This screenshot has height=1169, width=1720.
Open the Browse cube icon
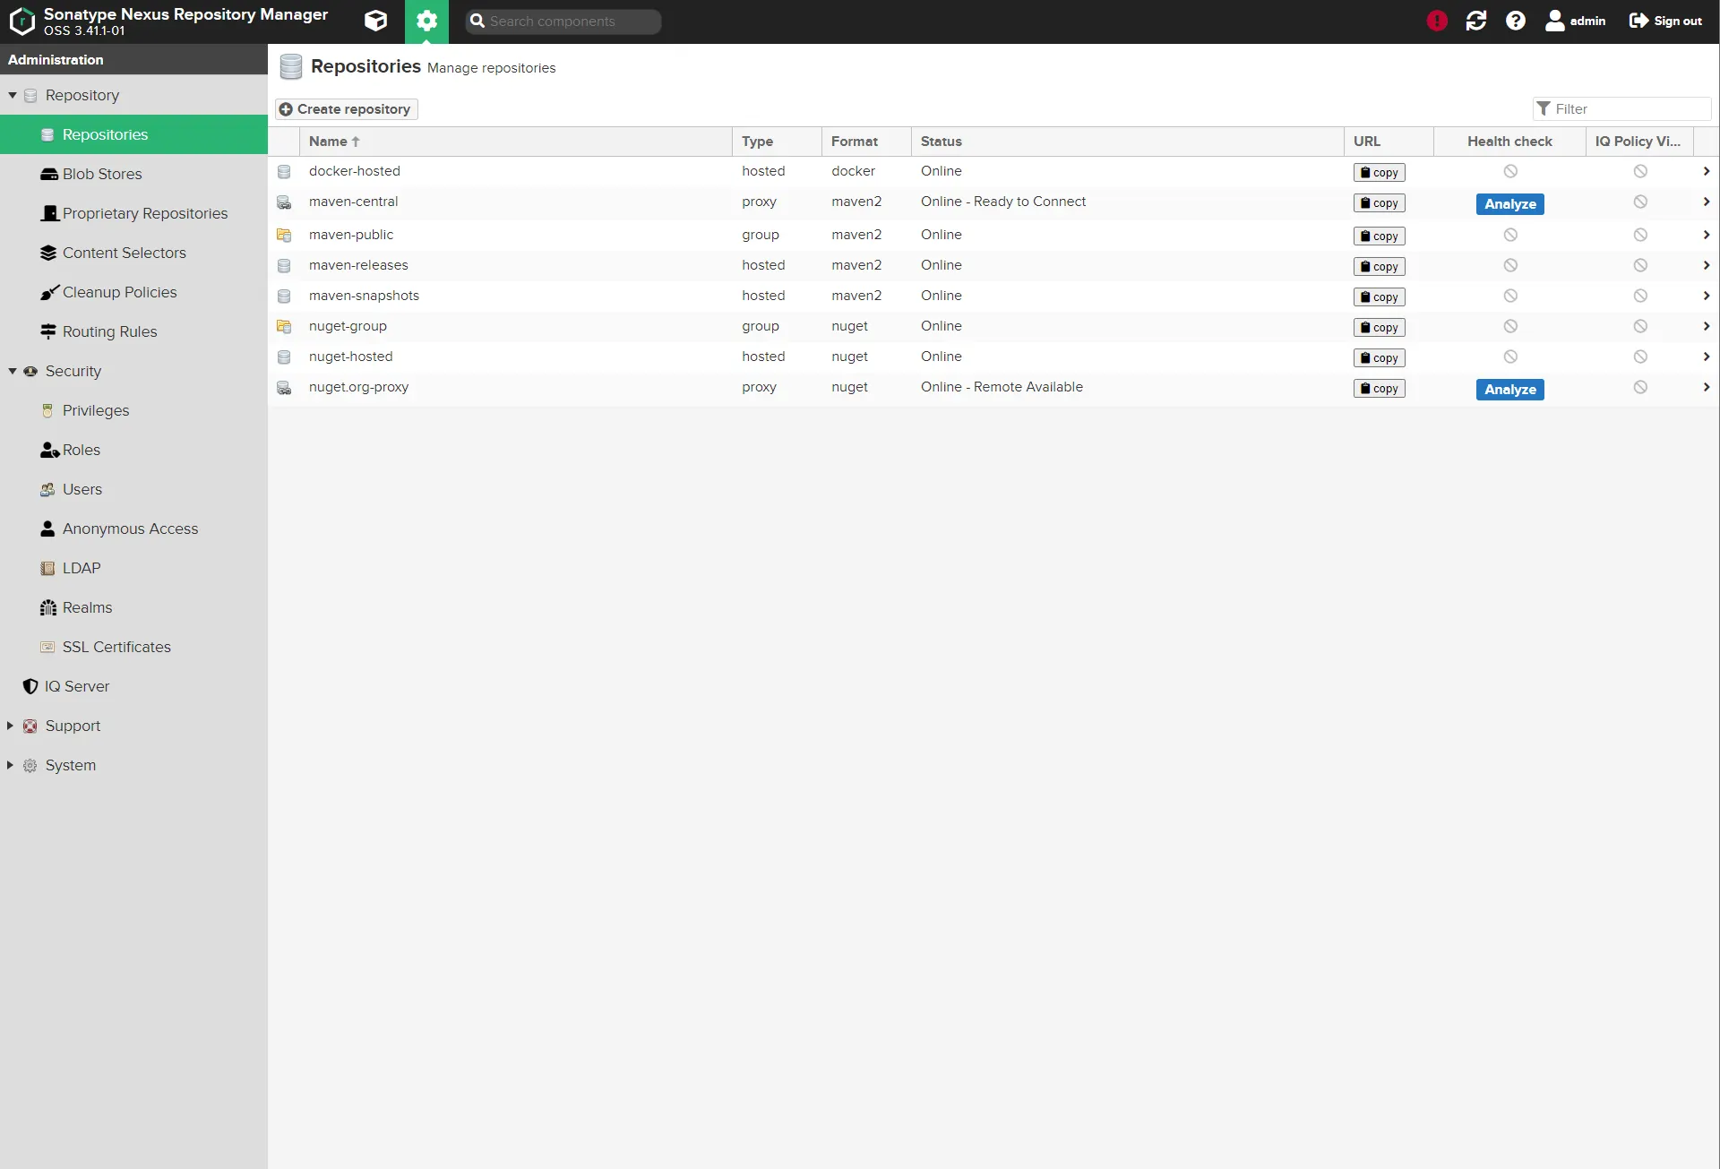(x=376, y=21)
